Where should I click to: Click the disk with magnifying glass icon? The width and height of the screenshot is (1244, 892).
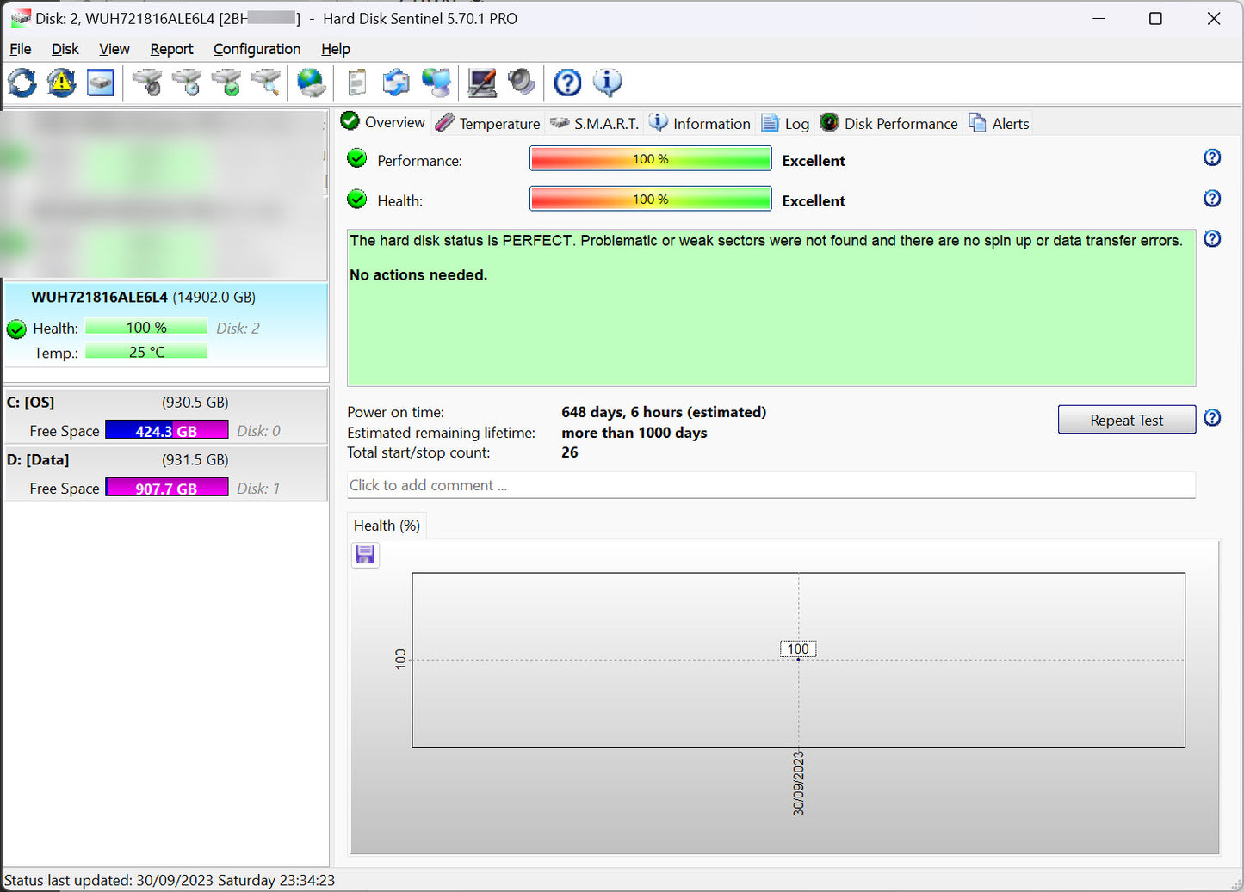pyautogui.click(x=266, y=83)
